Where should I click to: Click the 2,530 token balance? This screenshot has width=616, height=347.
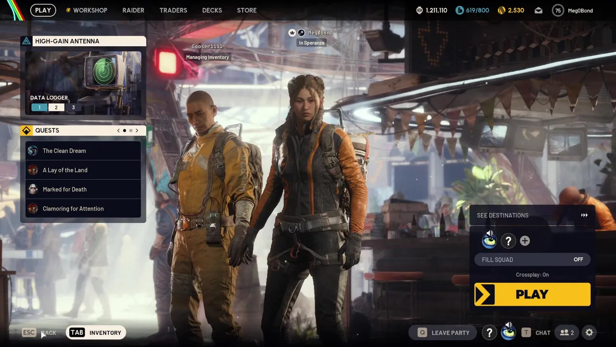point(516,10)
